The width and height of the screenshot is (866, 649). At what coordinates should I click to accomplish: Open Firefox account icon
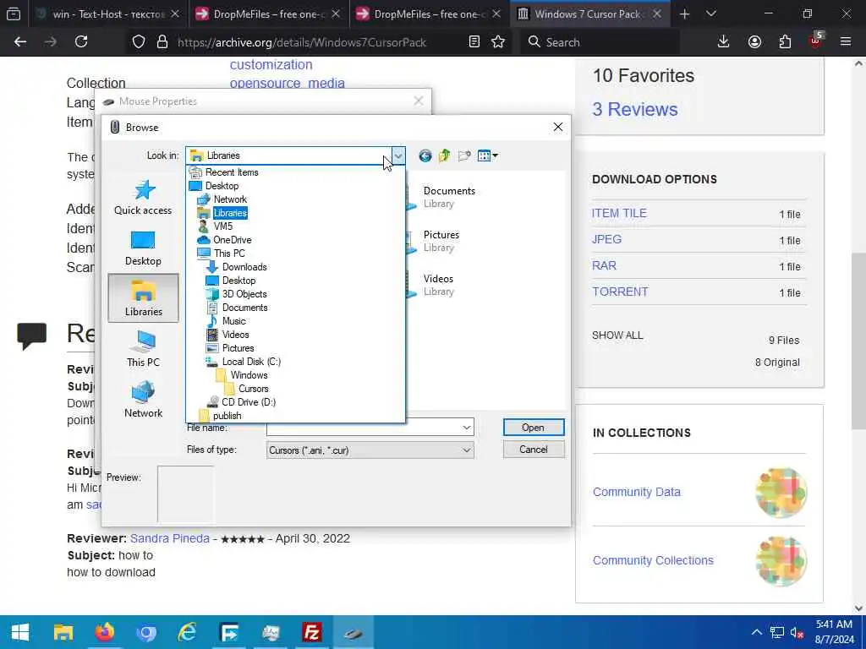[754, 42]
